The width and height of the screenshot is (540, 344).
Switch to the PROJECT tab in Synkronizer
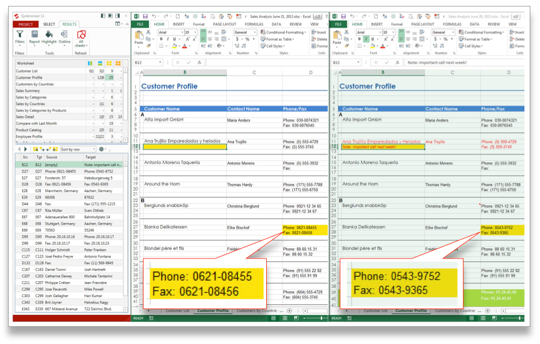[x=25, y=24]
